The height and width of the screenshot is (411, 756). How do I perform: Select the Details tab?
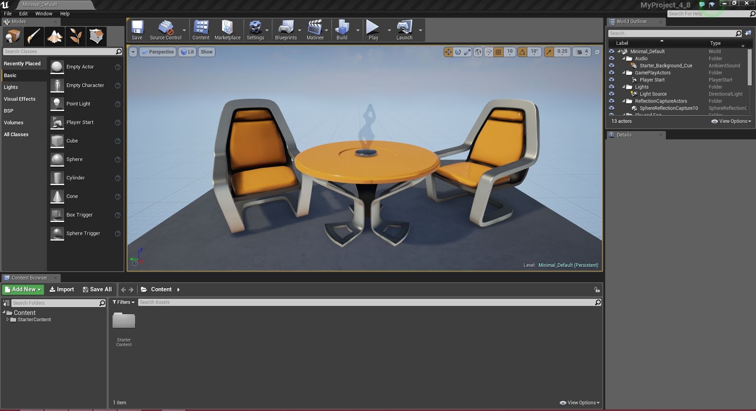[636, 135]
